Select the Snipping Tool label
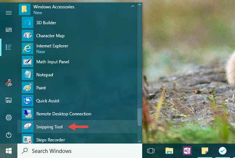 (x=49, y=127)
